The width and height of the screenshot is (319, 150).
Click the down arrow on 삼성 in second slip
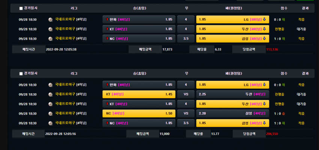click(x=264, y=123)
